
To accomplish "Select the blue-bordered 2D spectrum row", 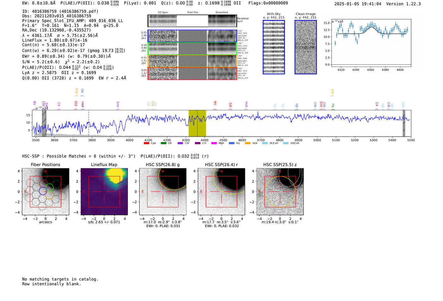I will click(x=192, y=36).
